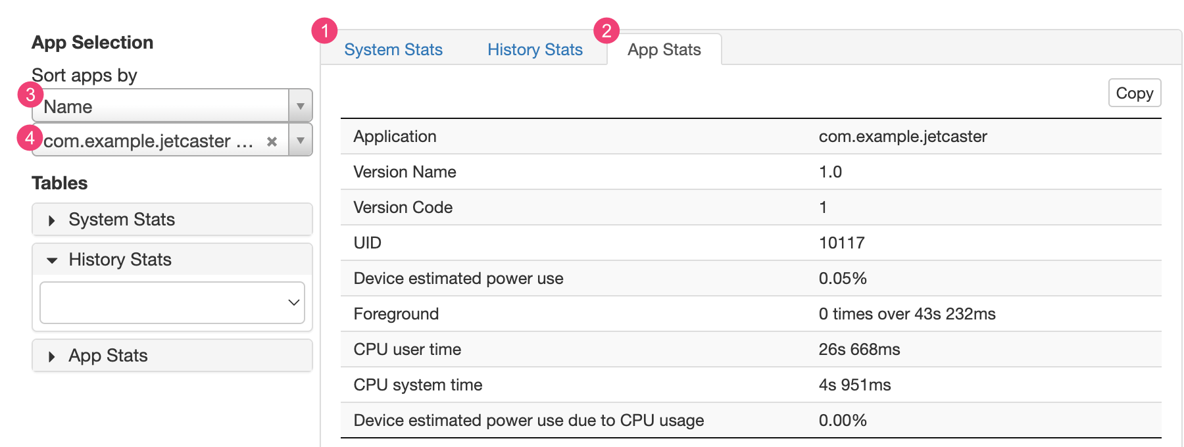This screenshot has width=1184, height=447.
Task: Click the pink badge numbered 3
Action: tap(30, 95)
